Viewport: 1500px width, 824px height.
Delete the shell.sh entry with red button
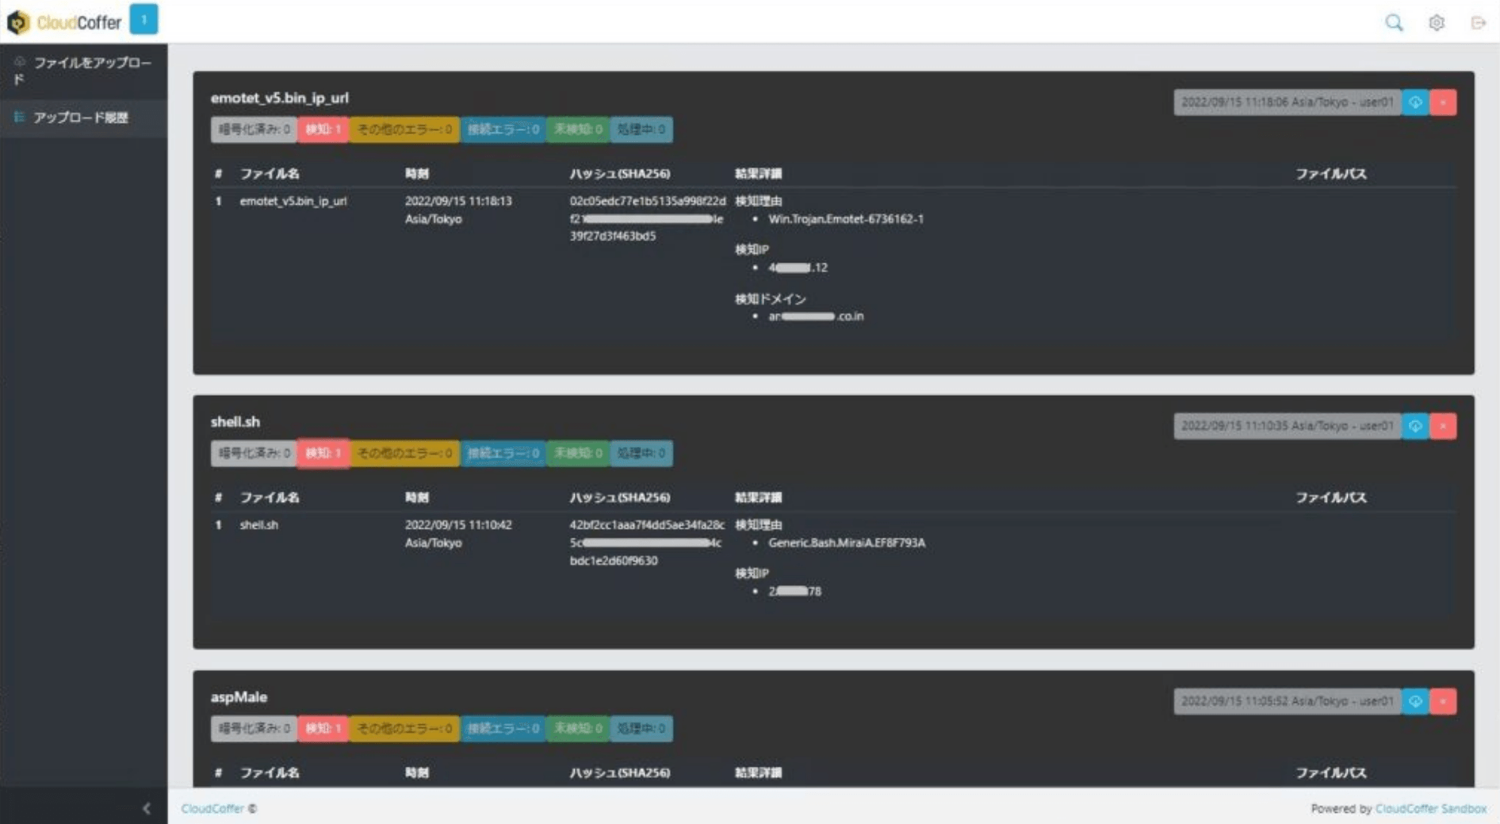coord(1443,426)
